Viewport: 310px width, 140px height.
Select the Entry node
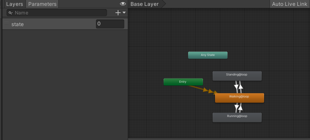click(183, 82)
